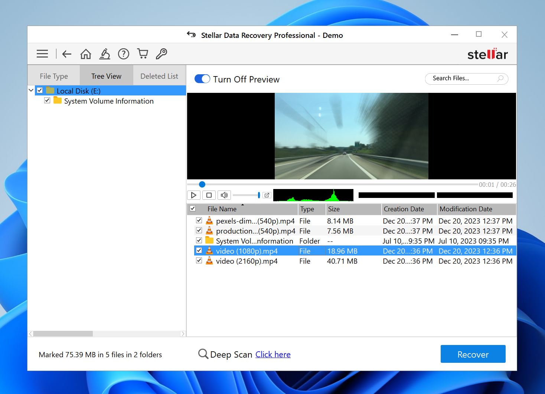The image size is (545, 394).
Task: Click the Marked 75.39 MB status text
Action: 100,355
